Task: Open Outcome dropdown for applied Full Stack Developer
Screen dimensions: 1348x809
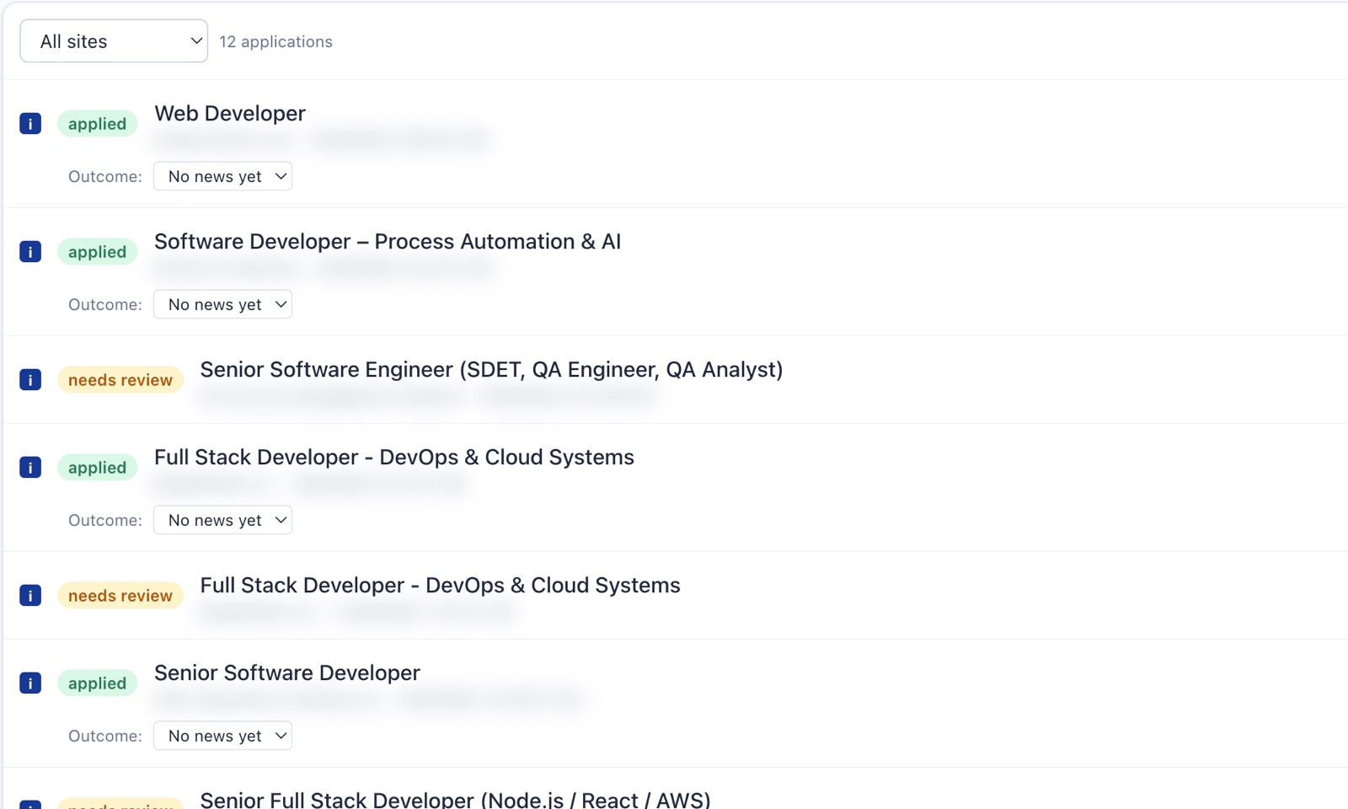Action: [x=222, y=520]
